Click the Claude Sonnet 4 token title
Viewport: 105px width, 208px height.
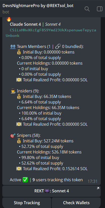coord(25,24)
